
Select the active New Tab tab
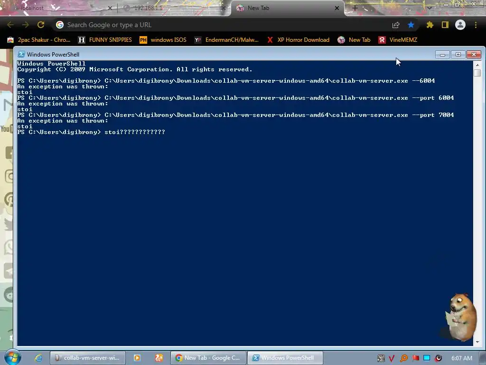288,8
